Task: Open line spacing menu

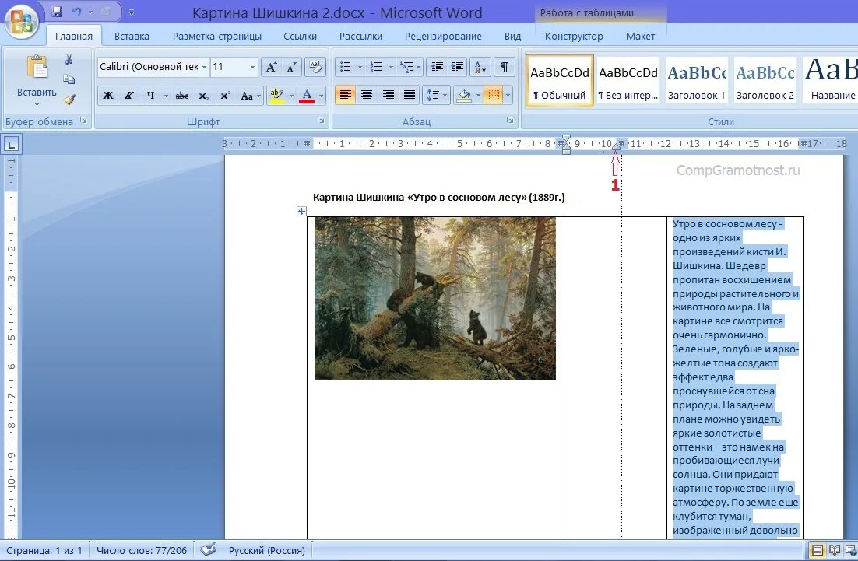Action: click(437, 95)
